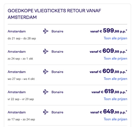The height and width of the screenshot is (127, 133).
Task: Open 'Toon alle prijzen' for the €599,98 flight
Action: tap(115, 38)
